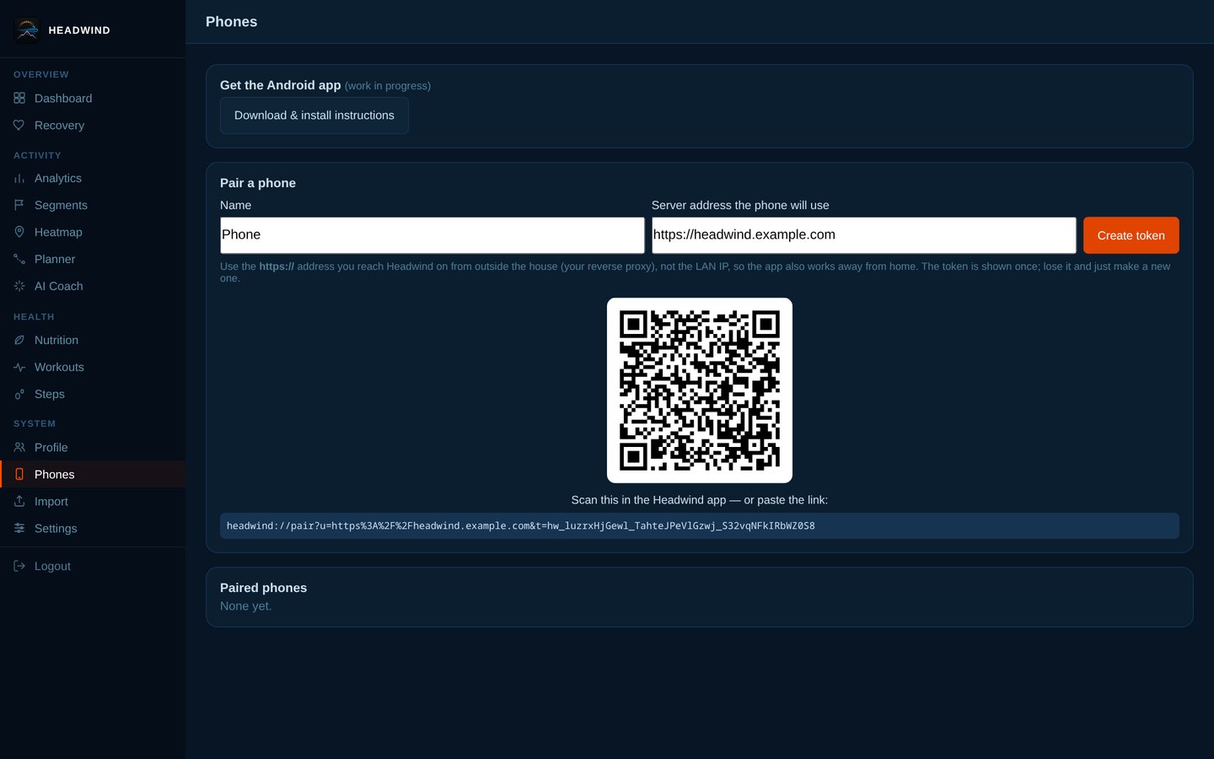Click the 'Get the Android app' heading

tap(281, 85)
